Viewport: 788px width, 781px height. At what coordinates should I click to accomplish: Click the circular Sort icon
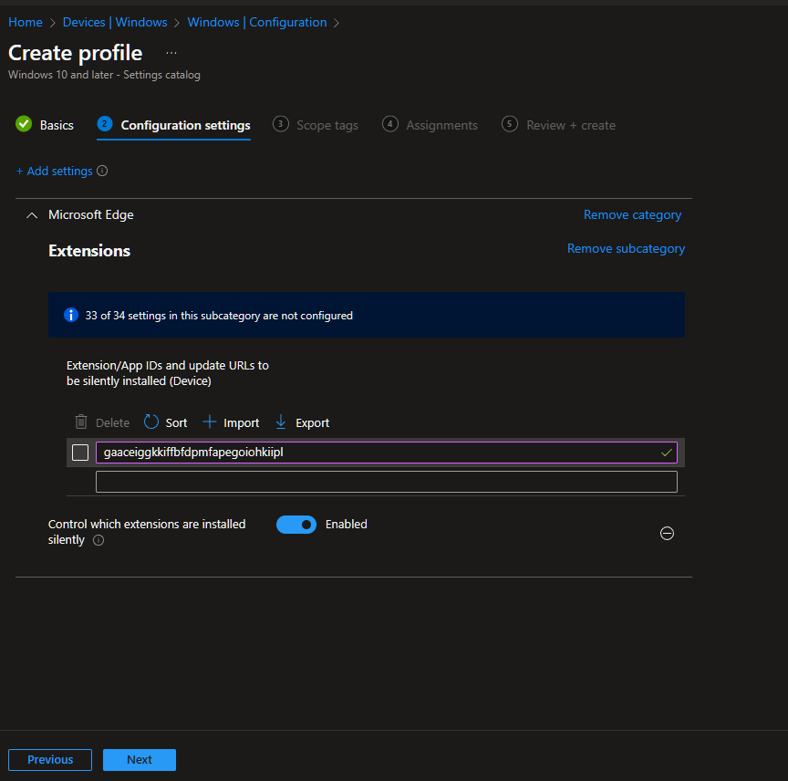coord(150,422)
